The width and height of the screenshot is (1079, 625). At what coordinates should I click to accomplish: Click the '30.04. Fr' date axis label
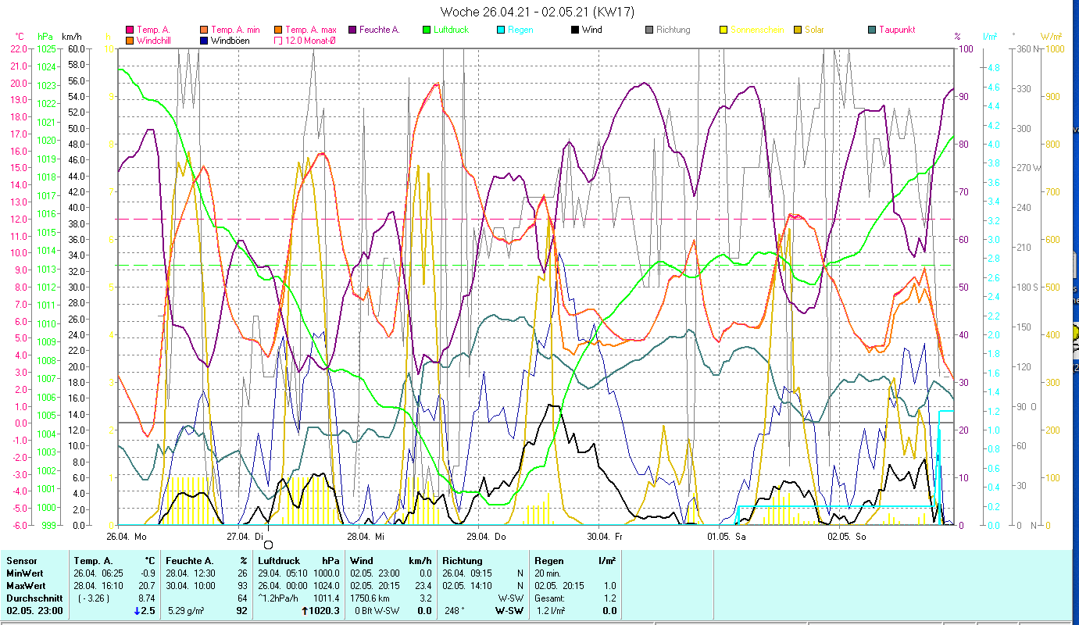click(605, 537)
